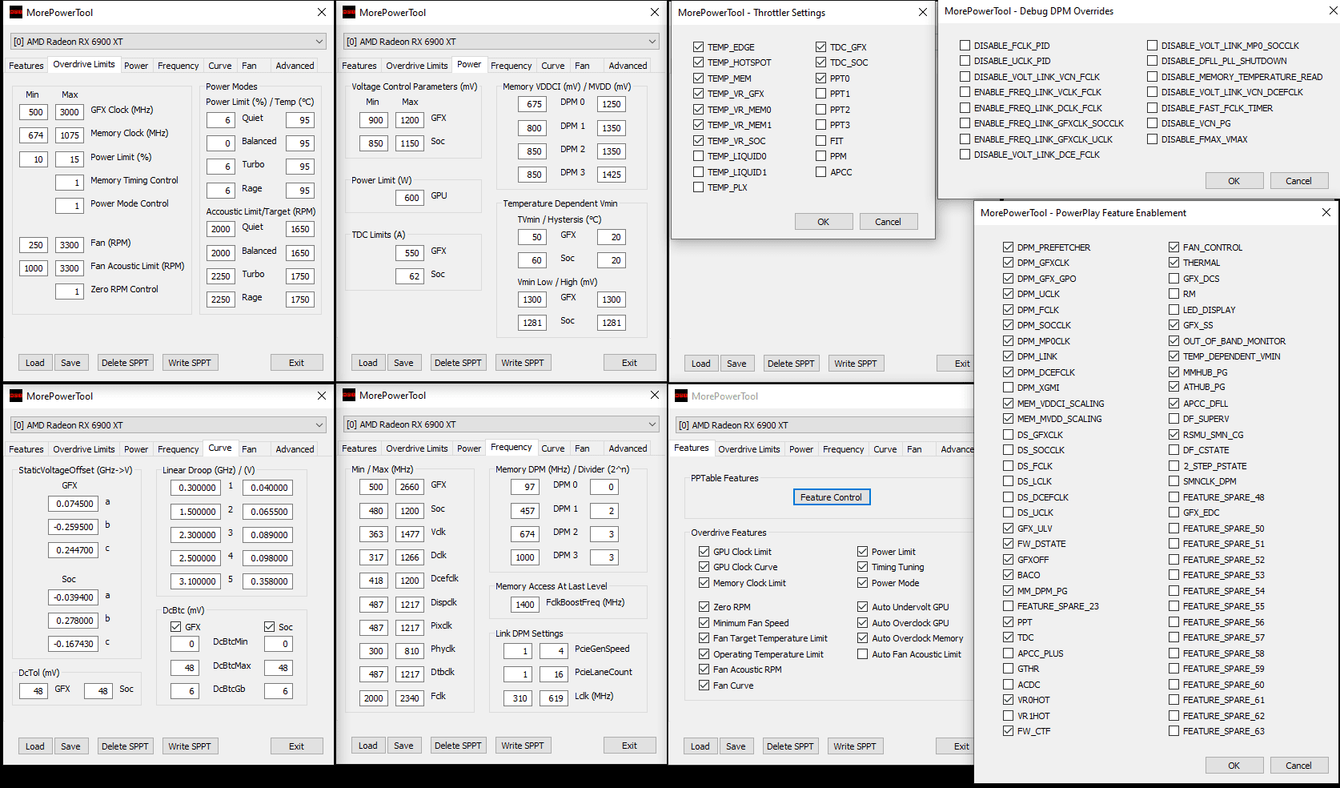Enable DS_GFXCLK feature checkbox
The image size is (1340, 788).
(1008, 435)
